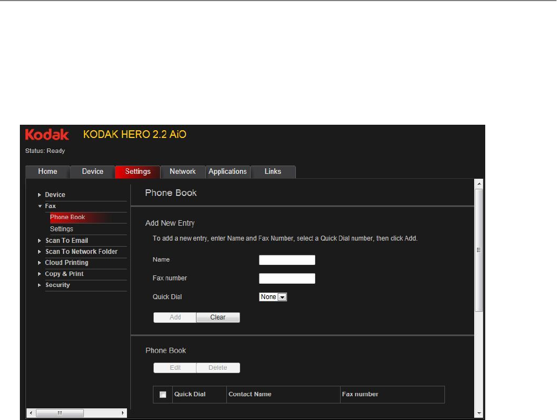
Task: Open Cloud Printing section
Action: click(x=66, y=263)
